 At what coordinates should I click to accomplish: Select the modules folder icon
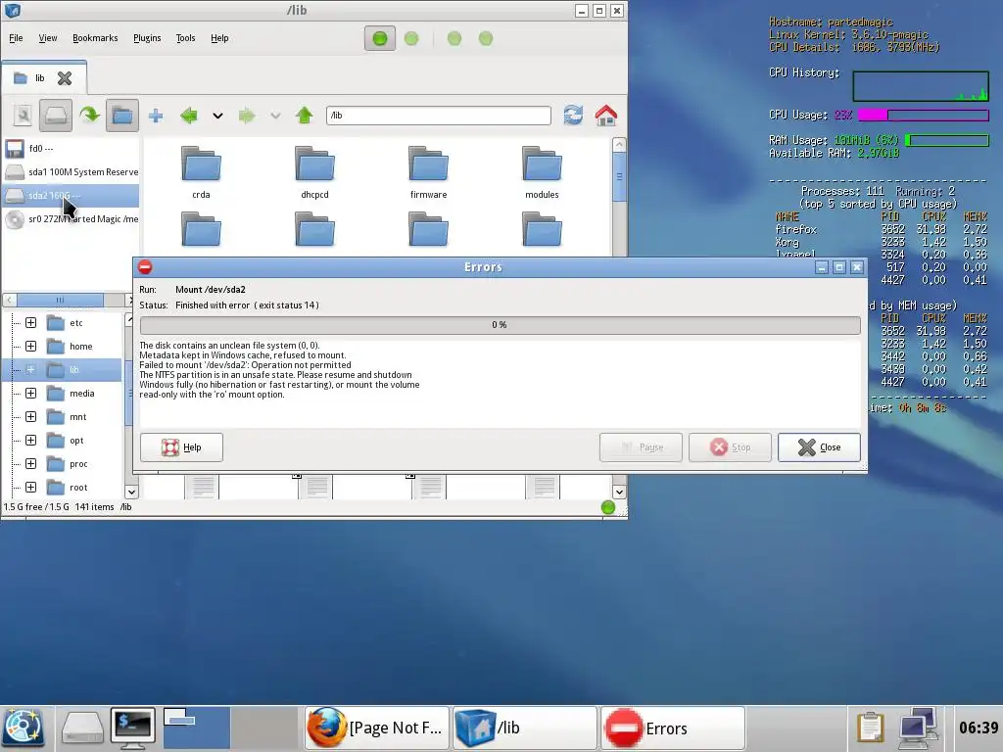coord(542,164)
